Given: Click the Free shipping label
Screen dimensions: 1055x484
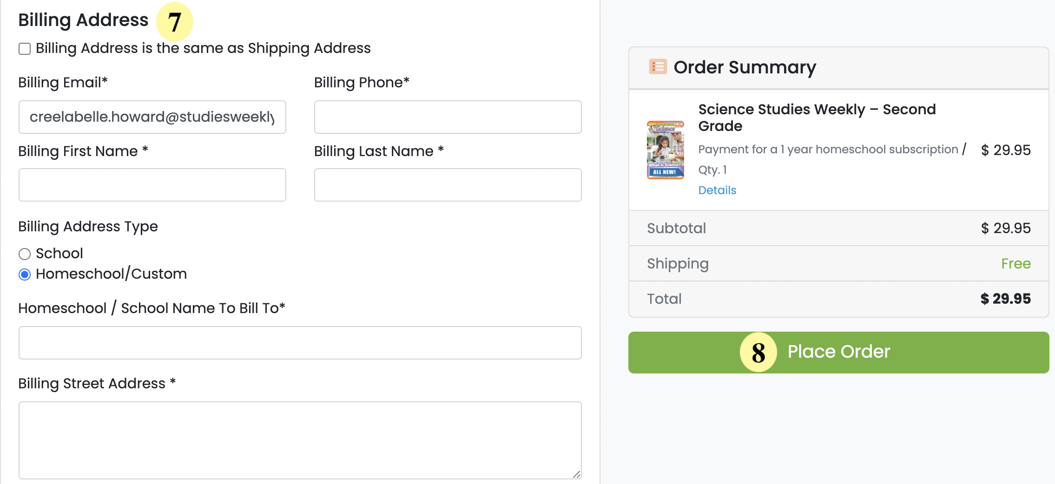Looking at the screenshot, I should tap(1016, 263).
